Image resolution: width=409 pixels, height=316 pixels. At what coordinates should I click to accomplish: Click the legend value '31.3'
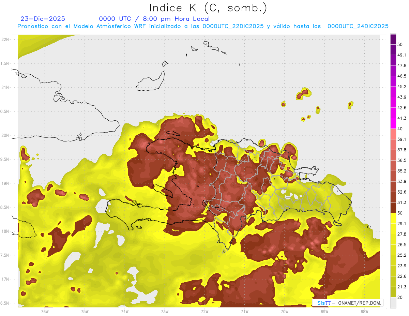pos(402,202)
